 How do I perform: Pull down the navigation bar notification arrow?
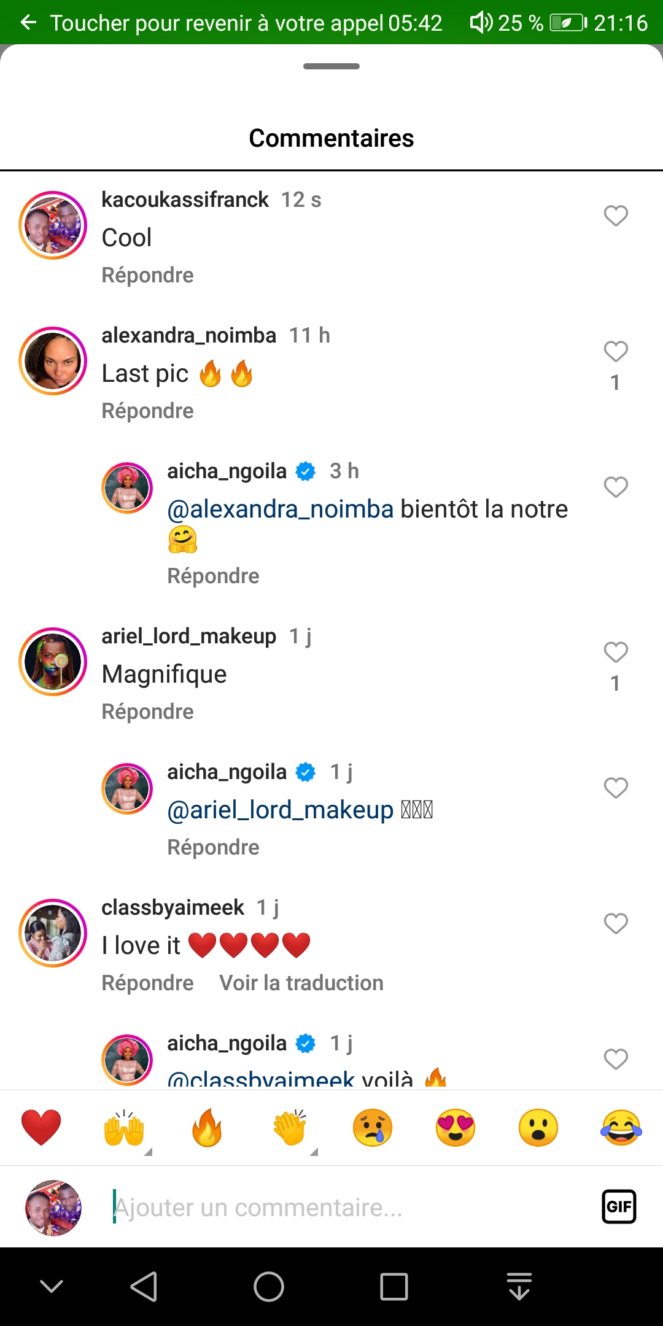tap(519, 1286)
